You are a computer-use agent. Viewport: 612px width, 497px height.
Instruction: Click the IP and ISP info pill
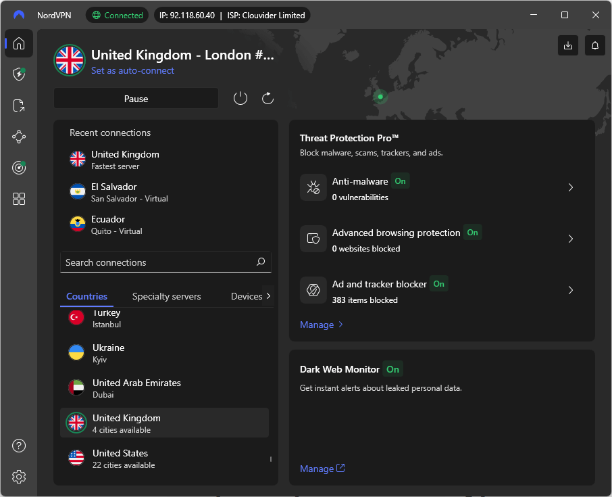click(232, 16)
